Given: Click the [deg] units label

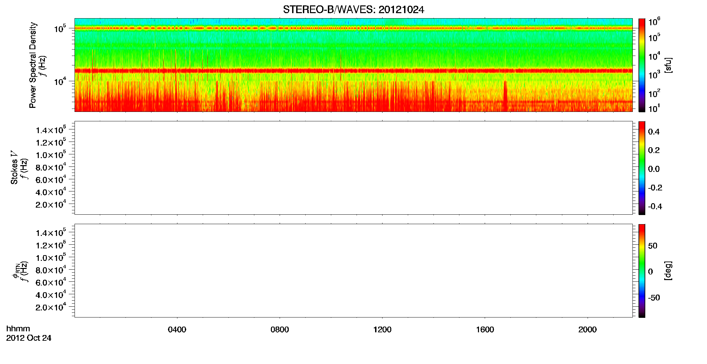Looking at the screenshot, I should [668, 271].
